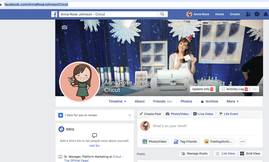Click the Anna Rose profile name link
The height and width of the screenshot is (162, 269).
(202, 14)
